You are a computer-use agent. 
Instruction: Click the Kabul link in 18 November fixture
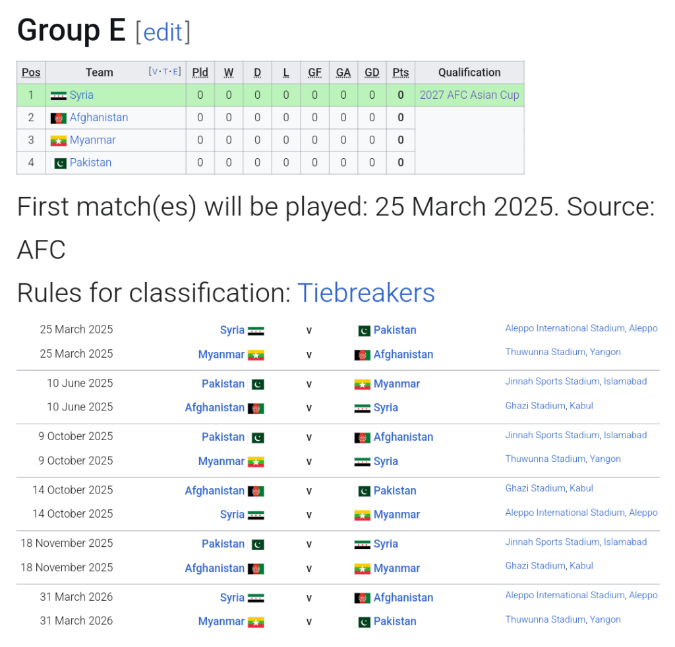coord(581,566)
